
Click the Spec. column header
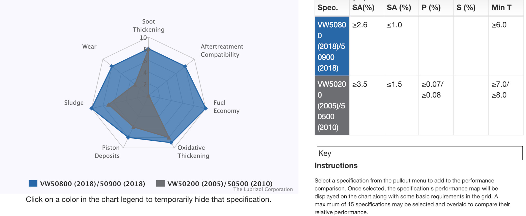(328, 8)
